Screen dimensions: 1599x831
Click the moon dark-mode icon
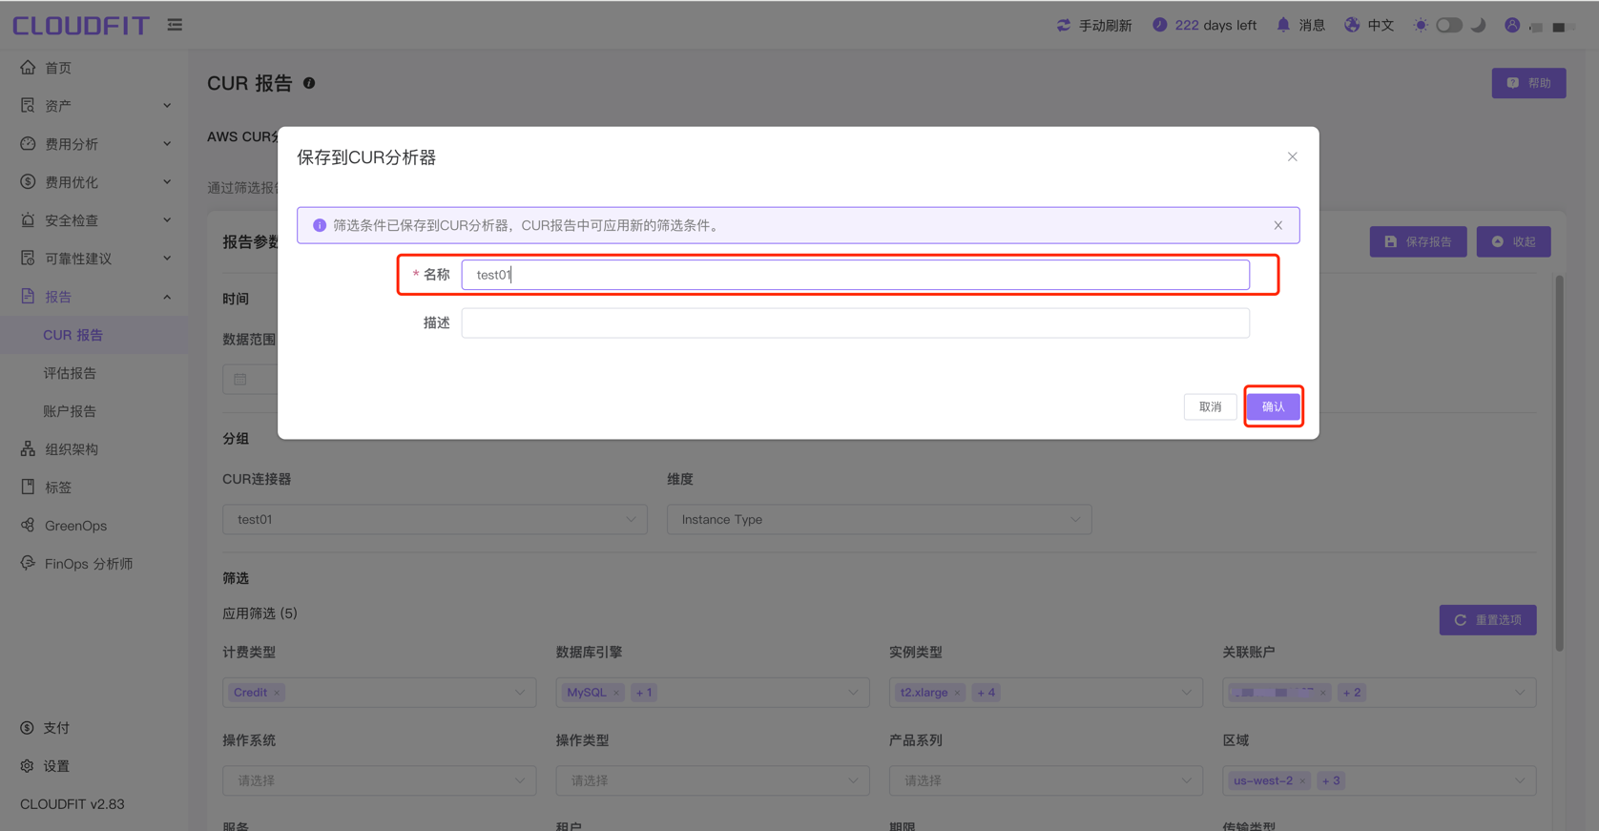click(1478, 25)
